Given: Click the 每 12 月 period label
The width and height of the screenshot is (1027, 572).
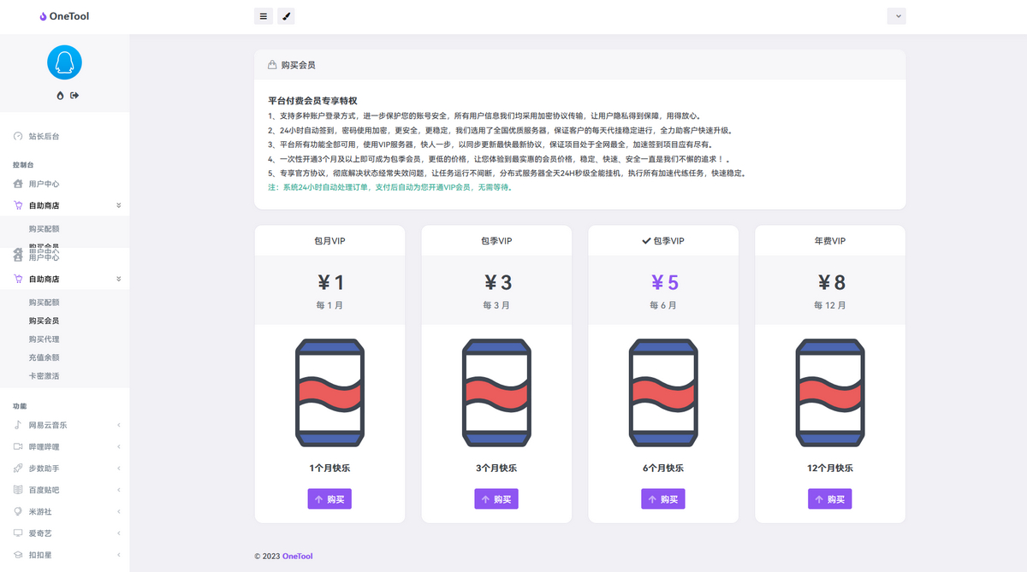Looking at the screenshot, I should 830,305.
